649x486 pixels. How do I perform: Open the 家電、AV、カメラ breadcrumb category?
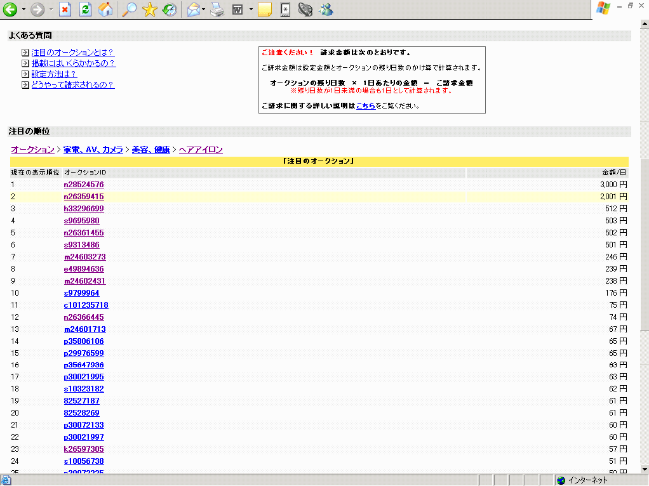[93, 150]
